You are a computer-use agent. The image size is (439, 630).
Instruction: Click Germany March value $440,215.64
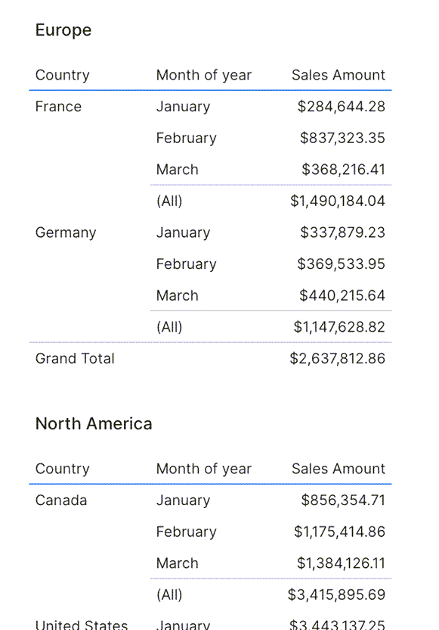(x=342, y=296)
